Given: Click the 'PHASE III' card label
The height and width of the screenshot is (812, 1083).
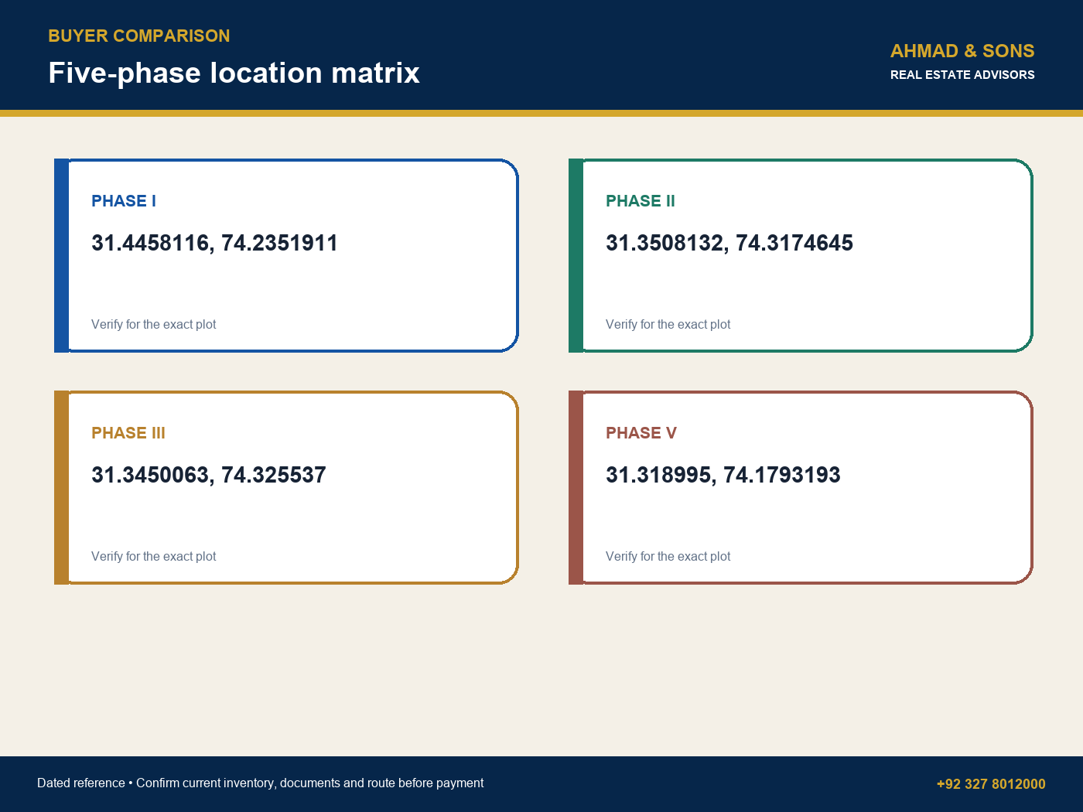Looking at the screenshot, I should pos(128,433).
